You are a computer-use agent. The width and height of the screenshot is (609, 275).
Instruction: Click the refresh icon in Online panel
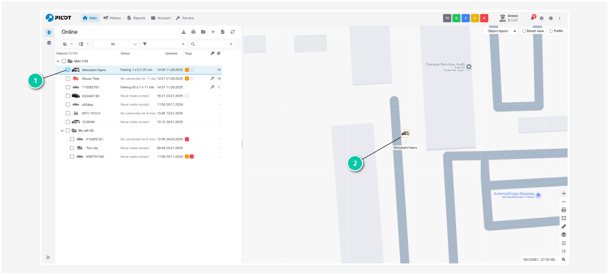click(x=232, y=32)
